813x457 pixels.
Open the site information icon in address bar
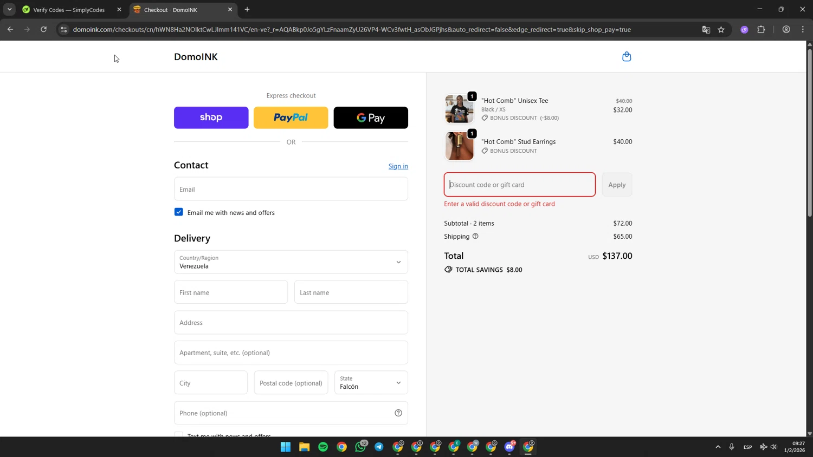[63, 29]
